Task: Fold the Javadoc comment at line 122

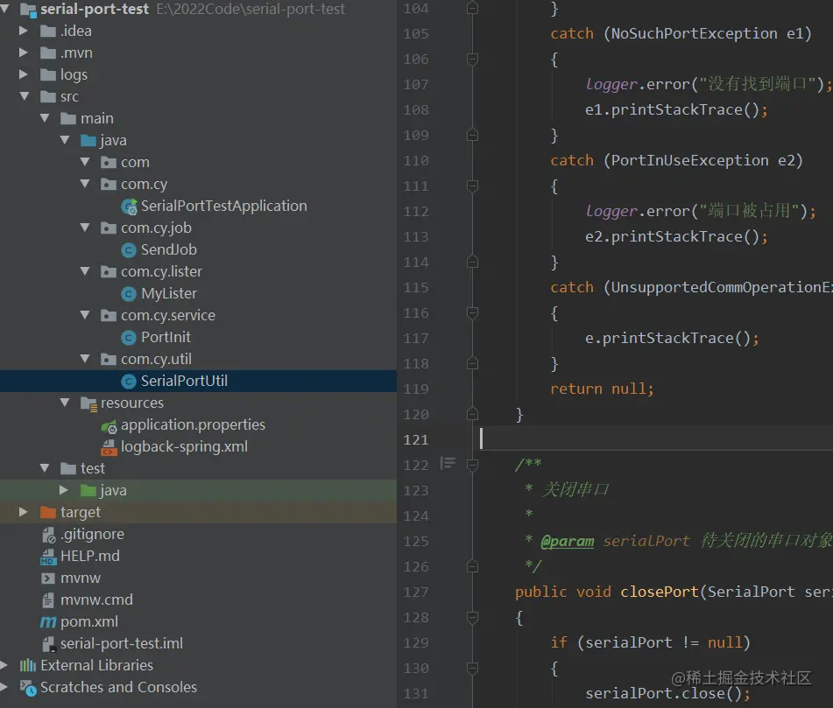Action: (472, 465)
